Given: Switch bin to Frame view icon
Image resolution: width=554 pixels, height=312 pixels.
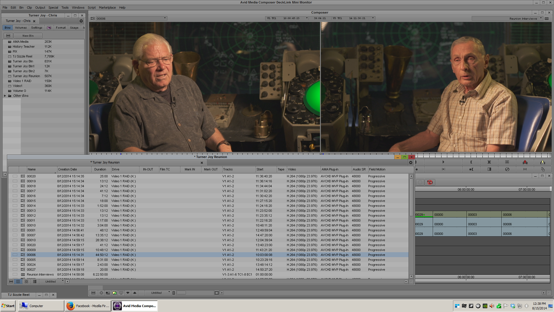Looking at the screenshot, I should [x=26, y=281].
